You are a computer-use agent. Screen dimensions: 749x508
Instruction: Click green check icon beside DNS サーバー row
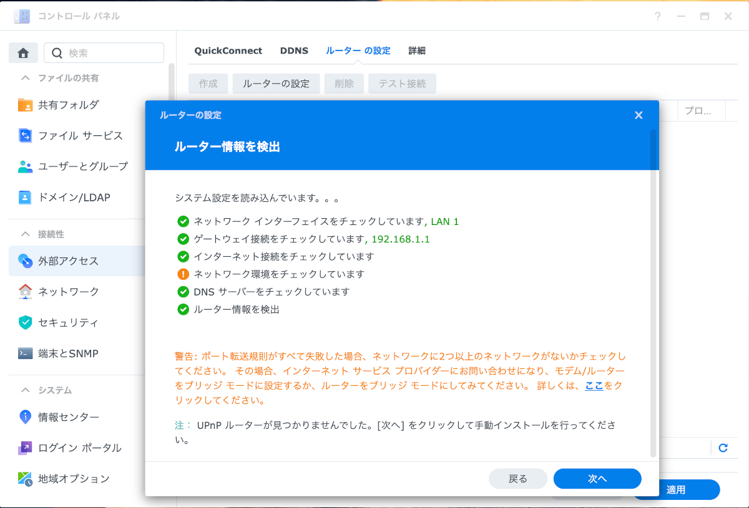[183, 291]
